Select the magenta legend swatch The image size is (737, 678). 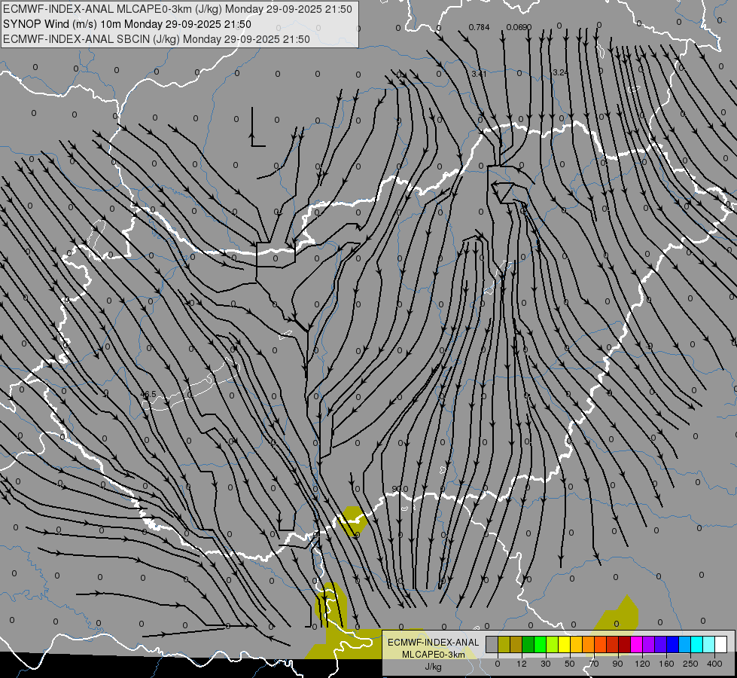pyautogui.click(x=636, y=644)
